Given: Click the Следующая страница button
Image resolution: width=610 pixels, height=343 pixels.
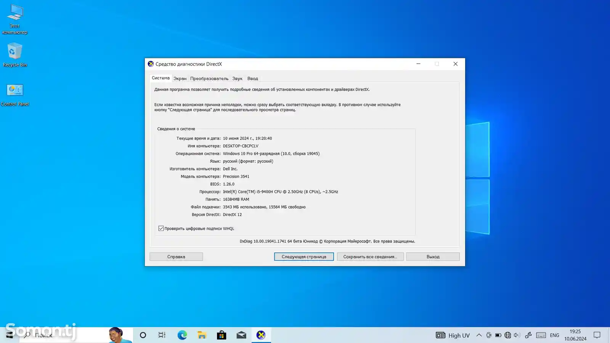Looking at the screenshot, I should point(304,256).
